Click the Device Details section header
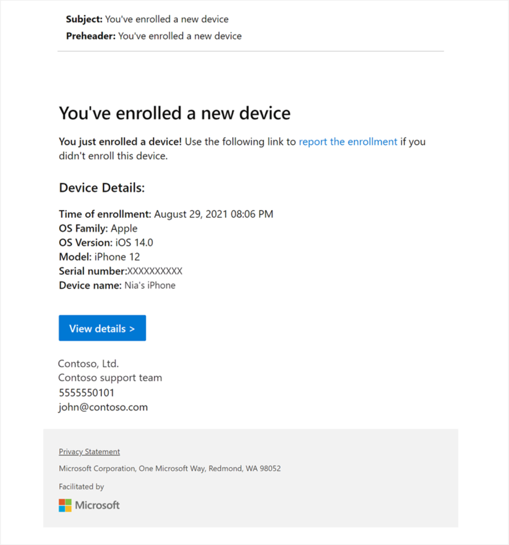 [x=102, y=188]
